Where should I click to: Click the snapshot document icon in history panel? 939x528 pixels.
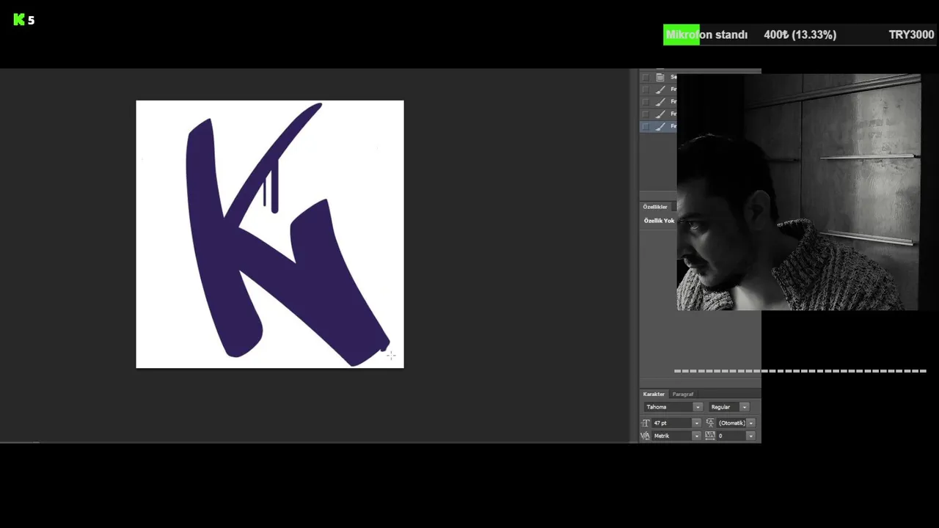[x=660, y=77]
